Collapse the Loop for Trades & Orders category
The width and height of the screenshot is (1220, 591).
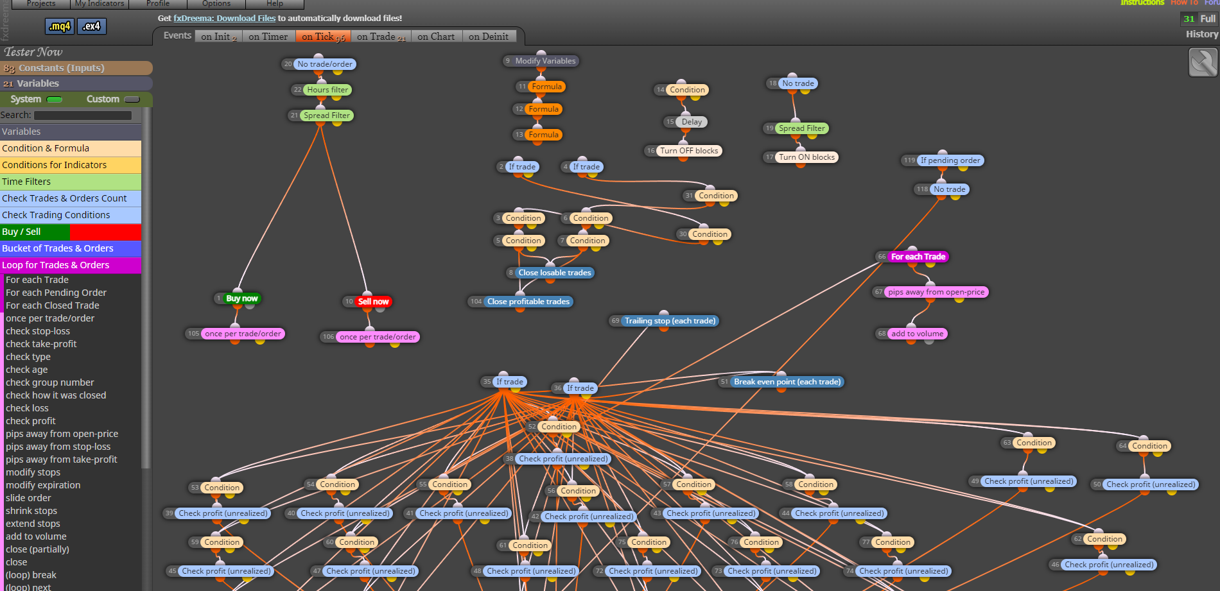71,265
